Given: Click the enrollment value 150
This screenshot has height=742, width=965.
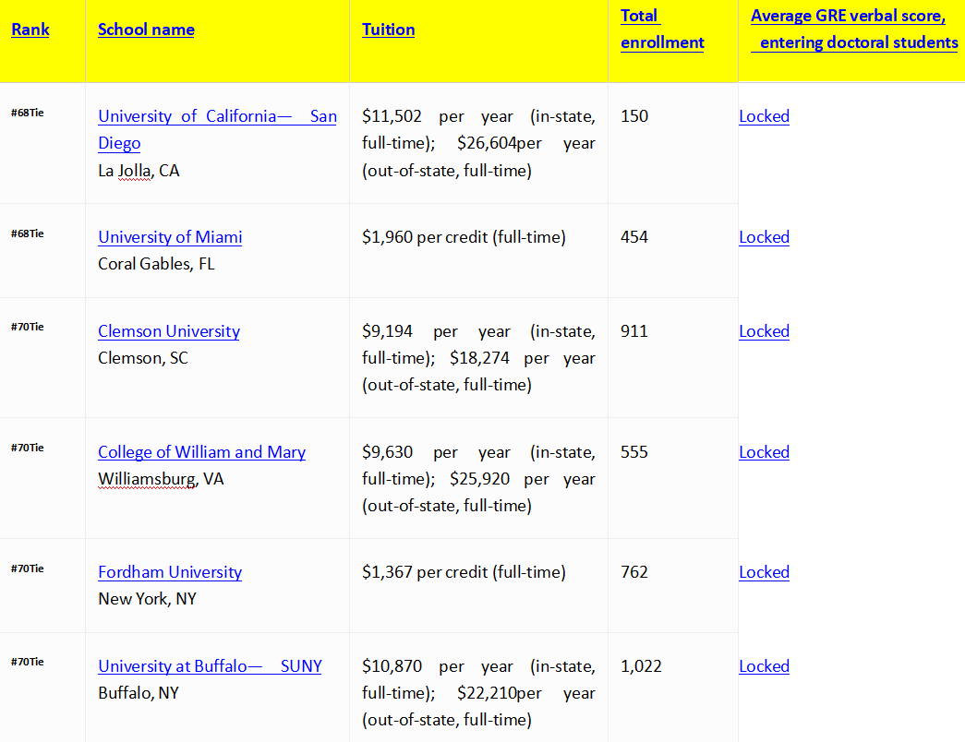Looking at the screenshot, I should coord(634,116).
